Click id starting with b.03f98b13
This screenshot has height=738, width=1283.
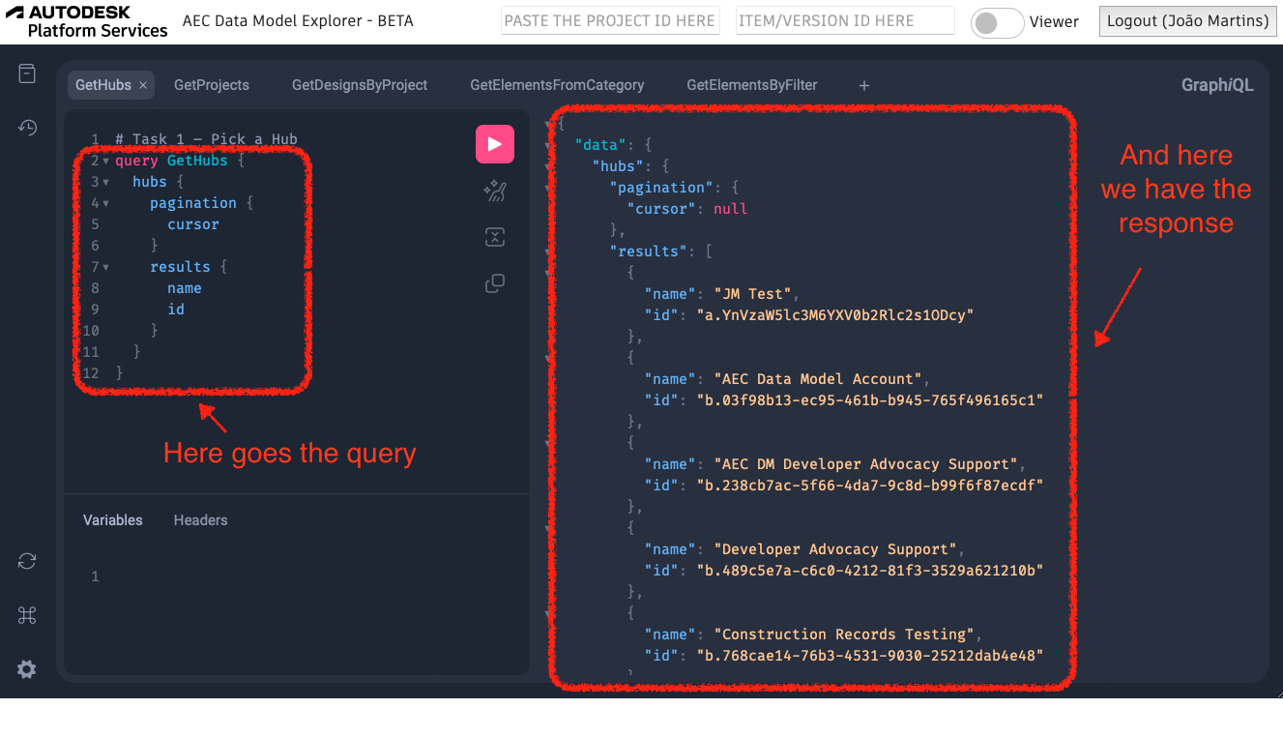point(870,400)
